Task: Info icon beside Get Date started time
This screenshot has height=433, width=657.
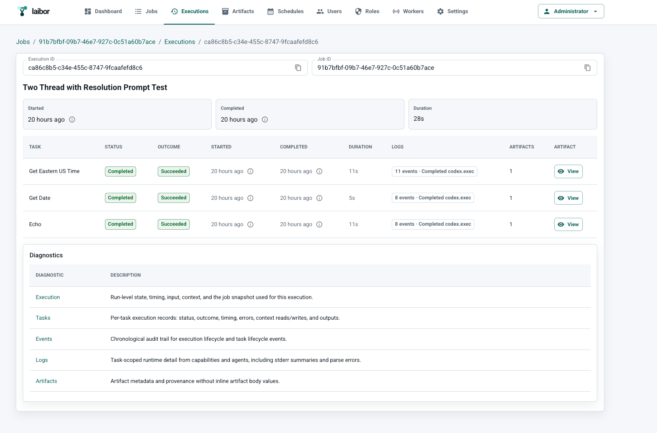Action: tap(250, 198)
